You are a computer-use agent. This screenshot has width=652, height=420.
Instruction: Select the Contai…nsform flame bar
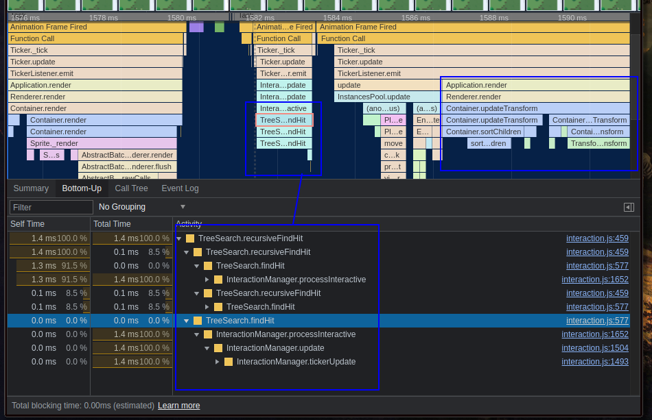(x=597, y=132)
